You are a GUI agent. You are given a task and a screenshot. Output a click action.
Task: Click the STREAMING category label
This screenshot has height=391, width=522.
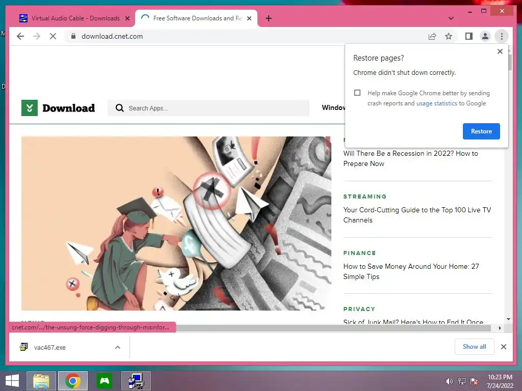pos(365,197)
